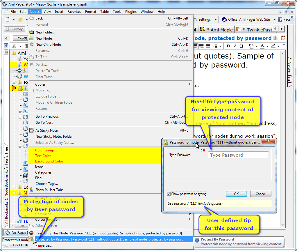Open the Copies submenu

pos(111,84)
